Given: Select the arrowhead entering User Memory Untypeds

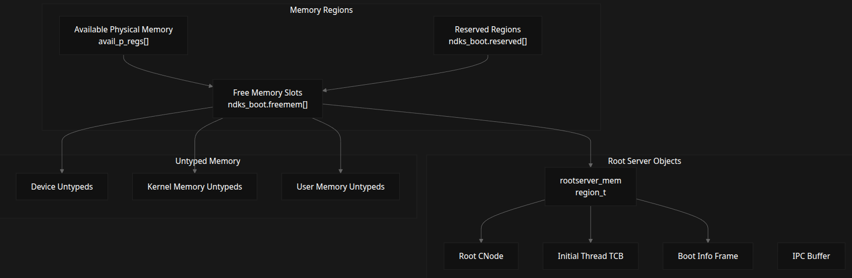Looking at the screenshot, I should [341, 171].
